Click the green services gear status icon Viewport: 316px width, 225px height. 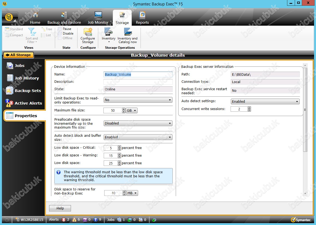154,220
